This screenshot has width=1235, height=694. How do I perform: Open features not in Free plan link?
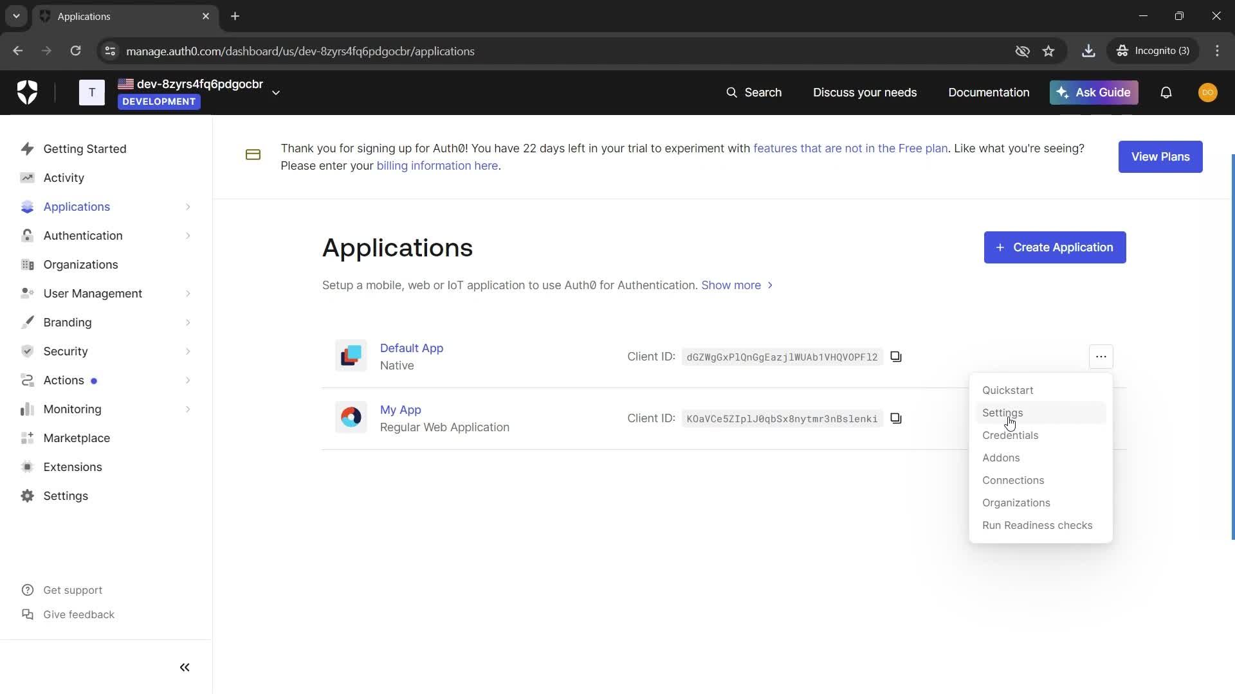pyautogui.click(x=850, y=148)
